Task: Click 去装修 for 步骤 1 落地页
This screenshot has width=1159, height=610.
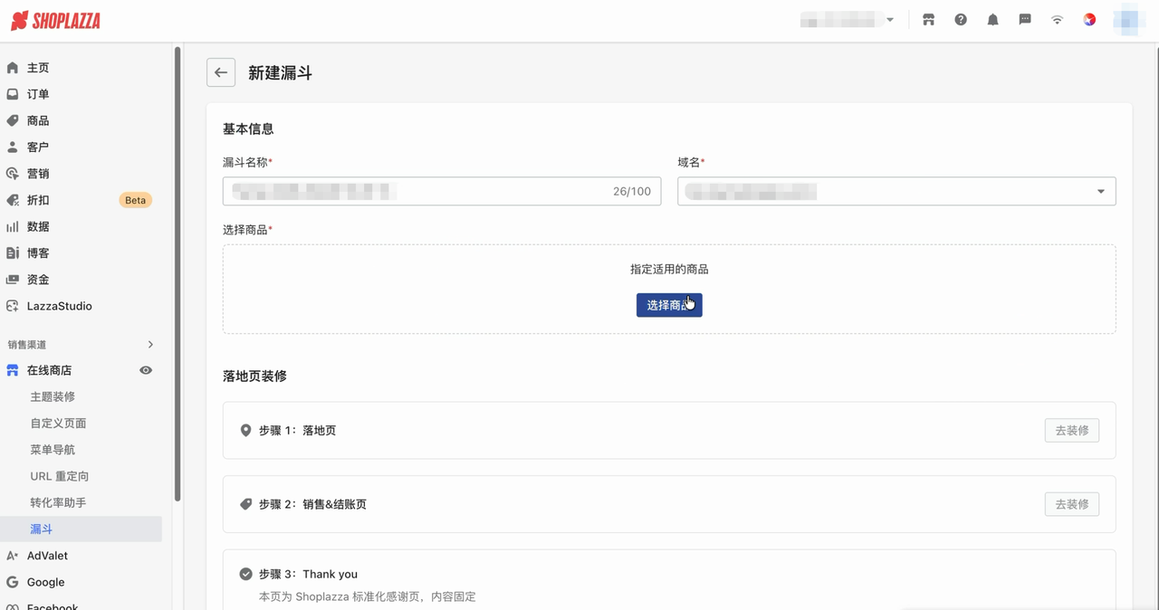Action: pos(1072,431)
